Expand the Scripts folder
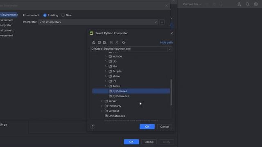Screen dimensions: 262x147 pos(106,71)
